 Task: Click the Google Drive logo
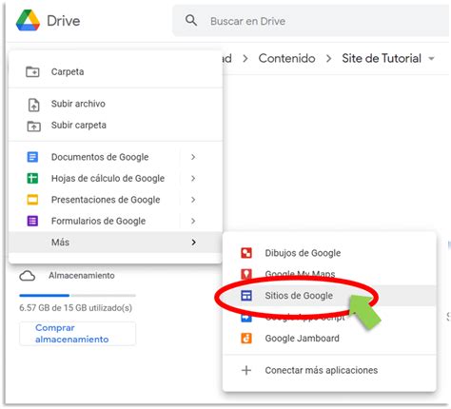point(28,21)
